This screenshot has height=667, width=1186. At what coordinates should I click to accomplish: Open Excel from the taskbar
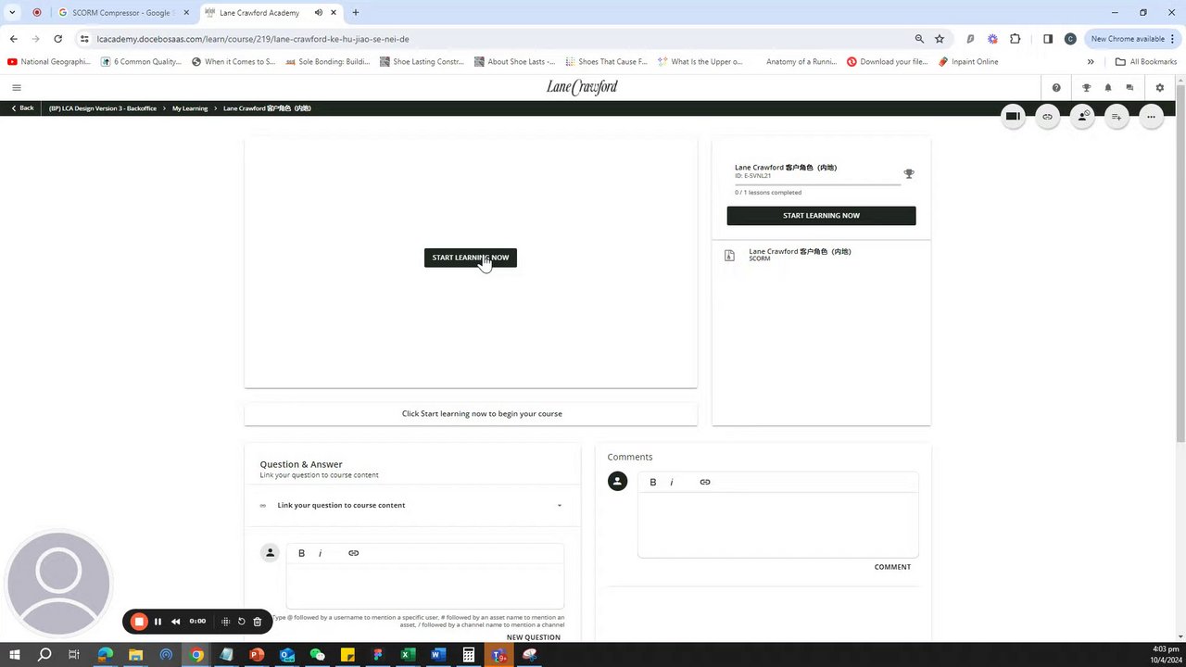coord(407,655)
